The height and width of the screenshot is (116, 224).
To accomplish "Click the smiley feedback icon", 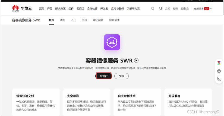I will [219, 71].
